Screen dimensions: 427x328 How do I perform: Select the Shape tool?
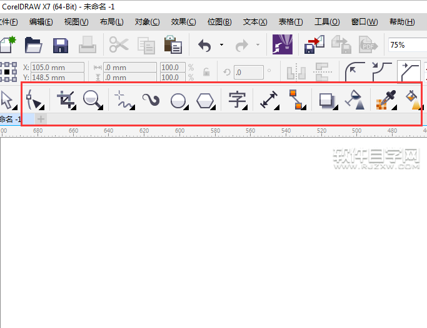pyautogui.click(x=34, y=100)
